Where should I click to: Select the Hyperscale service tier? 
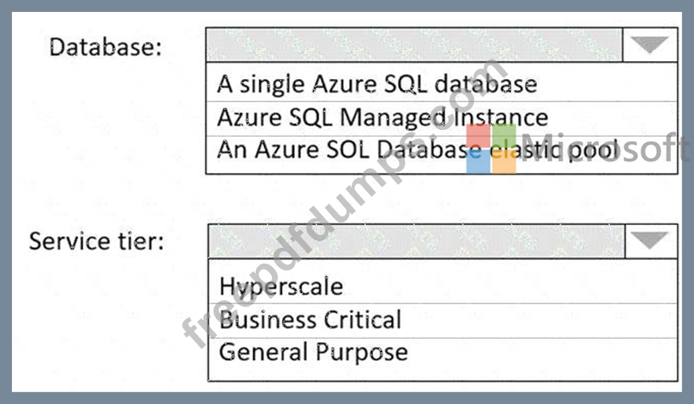(281, 285)
